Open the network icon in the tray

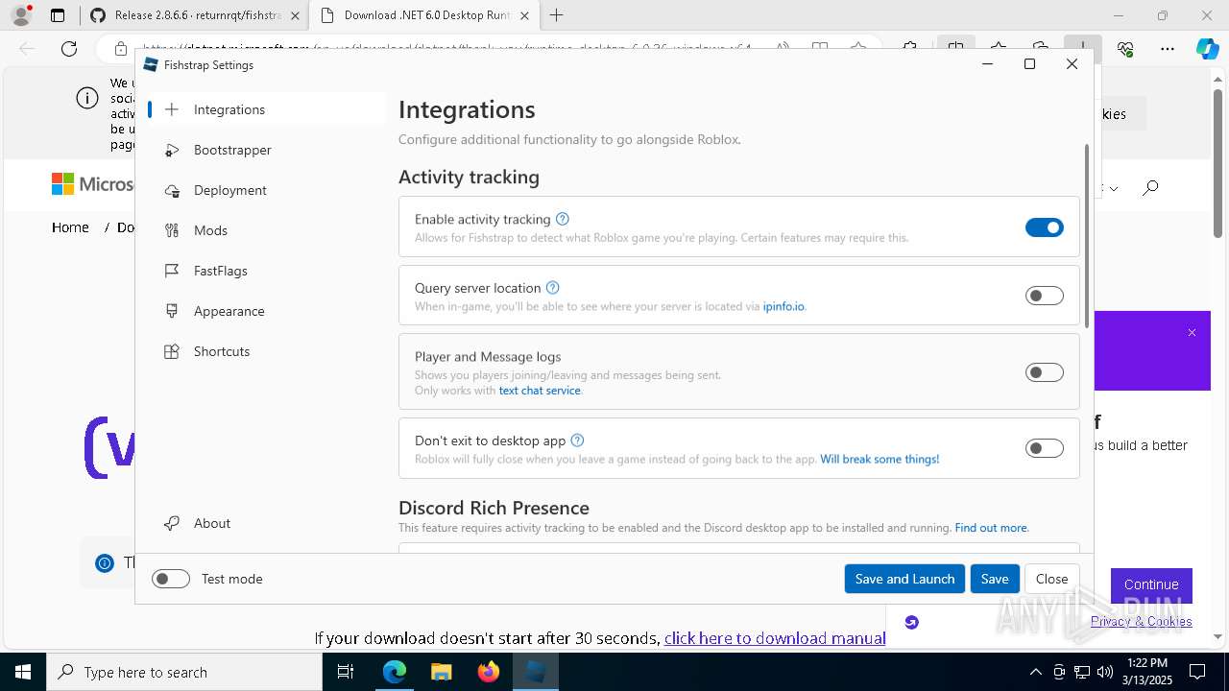click(x=1082, y=672)
